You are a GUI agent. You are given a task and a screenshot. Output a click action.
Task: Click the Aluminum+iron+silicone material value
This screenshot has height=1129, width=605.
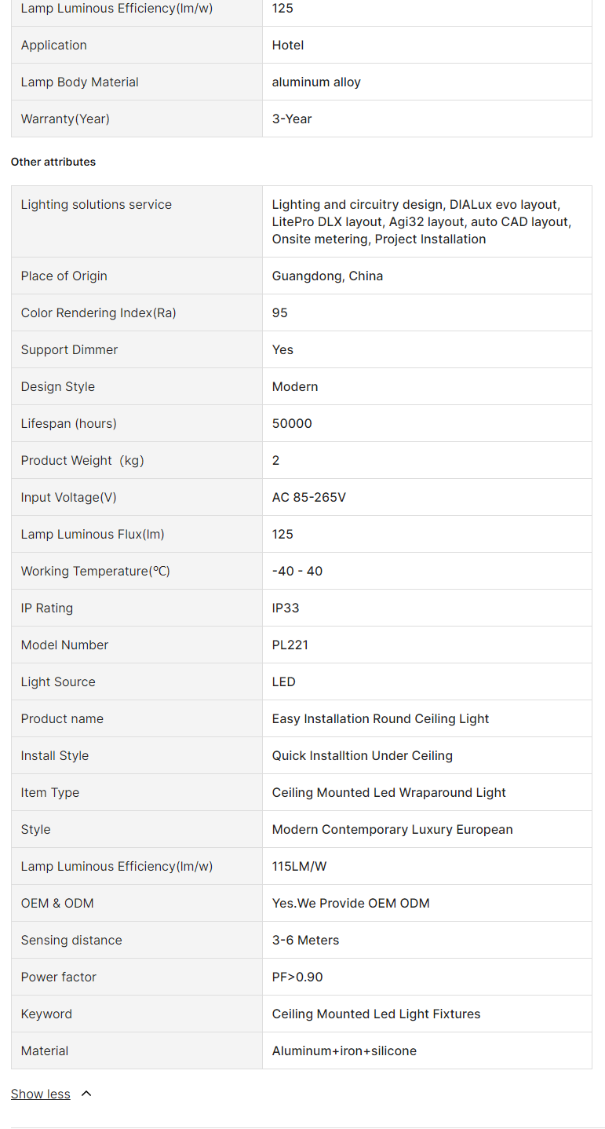click(344, 1050)
